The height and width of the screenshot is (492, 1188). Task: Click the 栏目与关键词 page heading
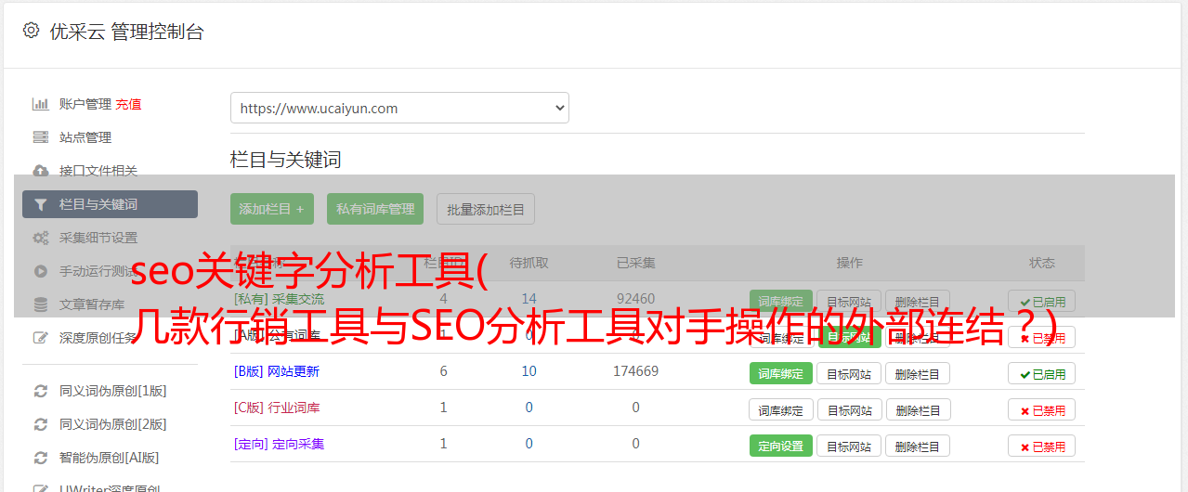point(286,160)
